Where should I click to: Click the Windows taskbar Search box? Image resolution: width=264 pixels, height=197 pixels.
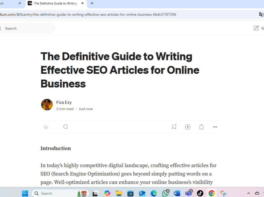(x=60, y=193)
